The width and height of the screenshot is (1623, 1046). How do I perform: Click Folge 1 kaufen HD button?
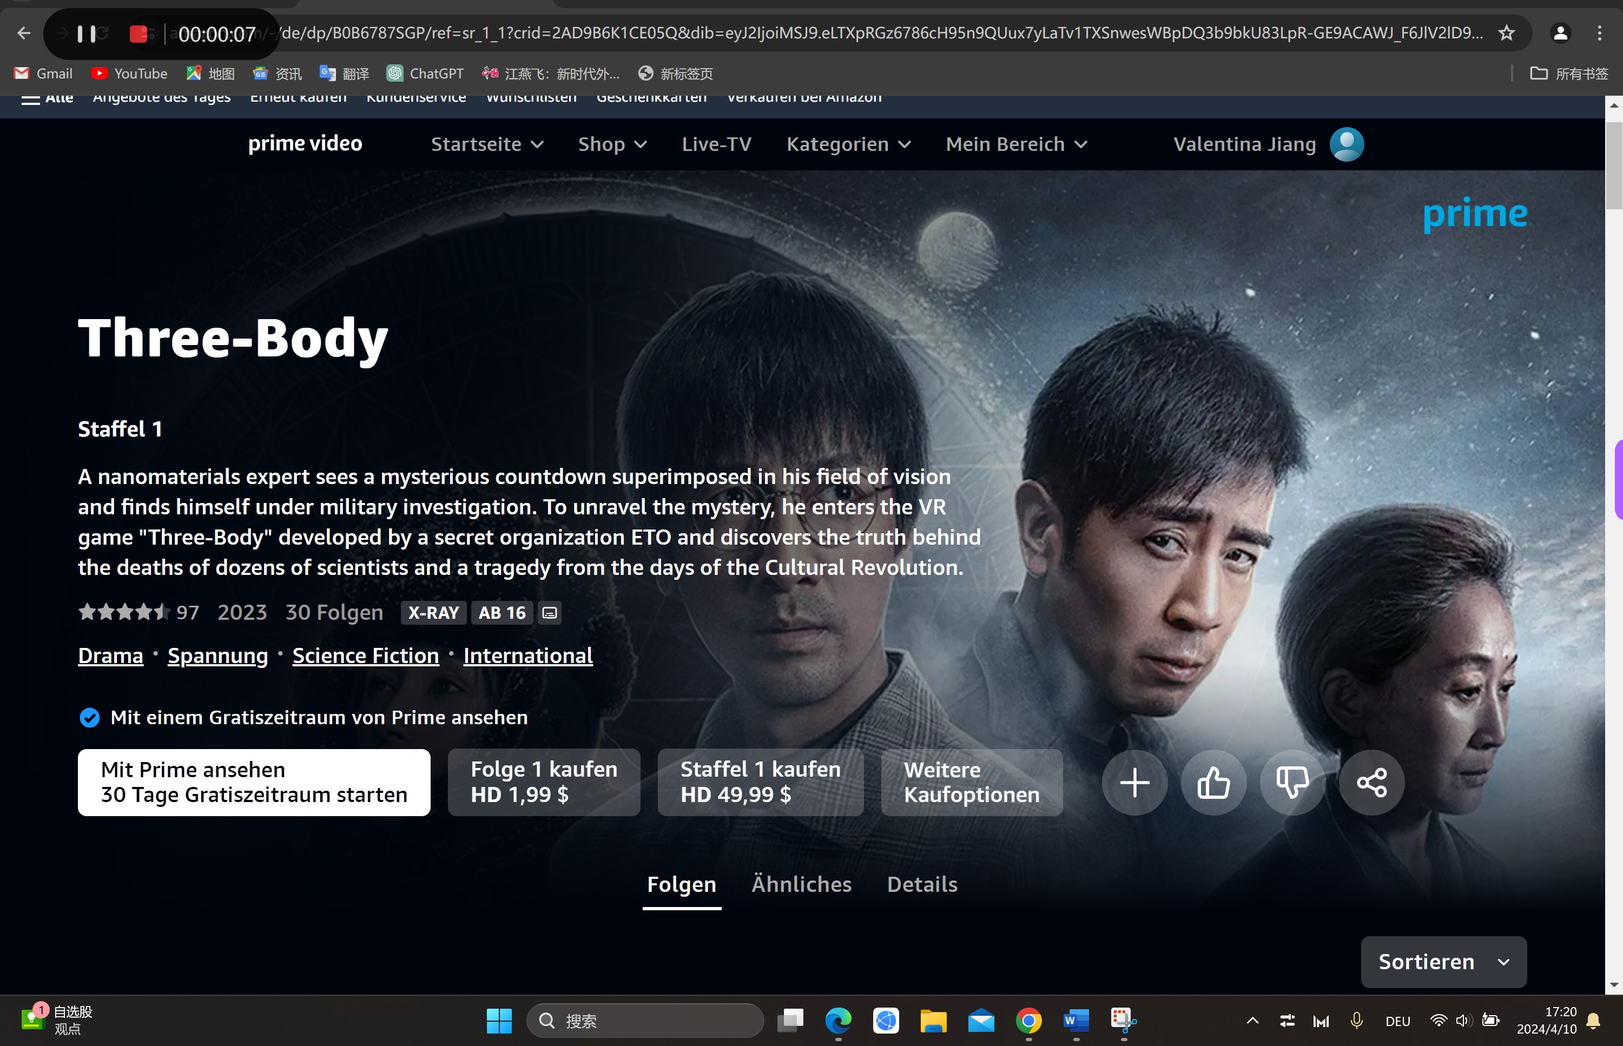(543, 782)
